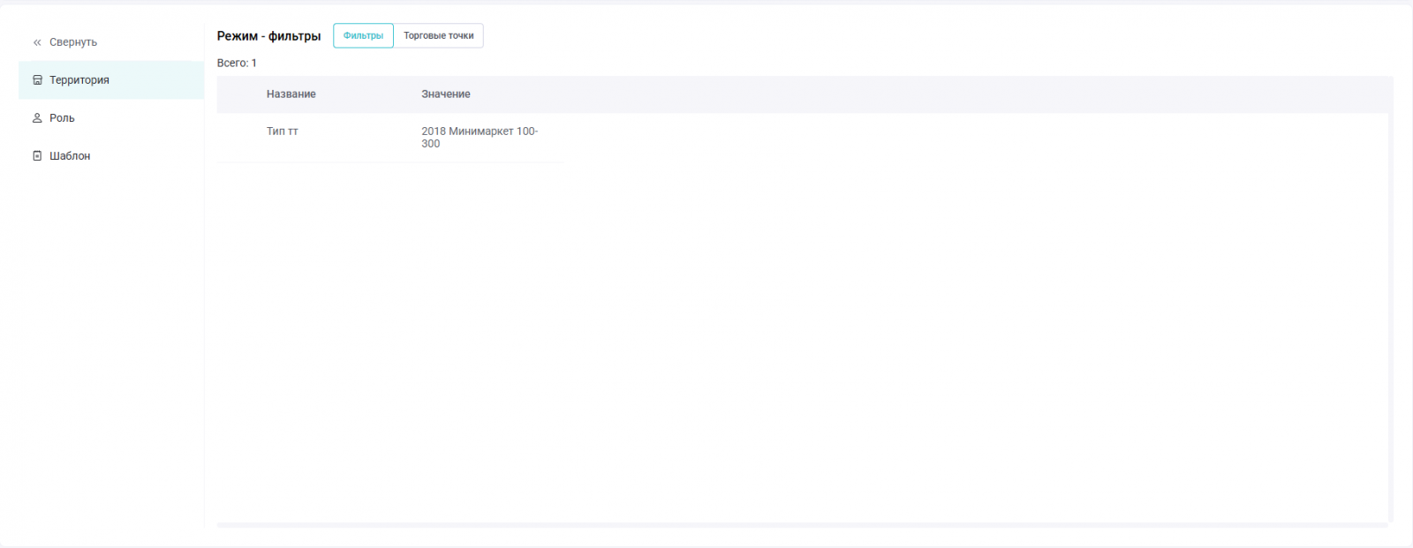Image resolution: width=1413 pixels, height=548 pixels.
Task: Click the empty table body below the row
Action: [x=803, y=342]
